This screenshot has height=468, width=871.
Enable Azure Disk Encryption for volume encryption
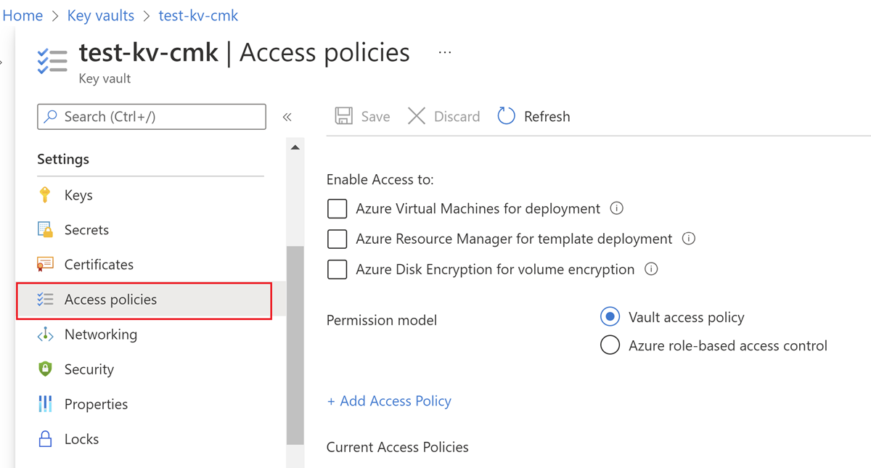(x=337, y=269)
